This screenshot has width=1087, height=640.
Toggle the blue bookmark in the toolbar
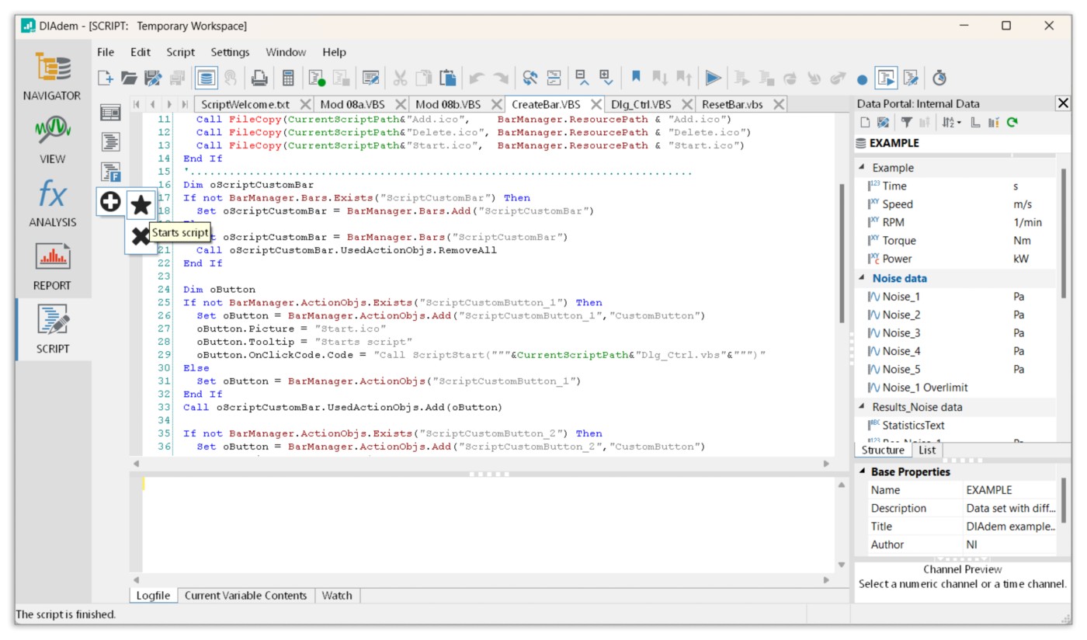coord(636,77)
